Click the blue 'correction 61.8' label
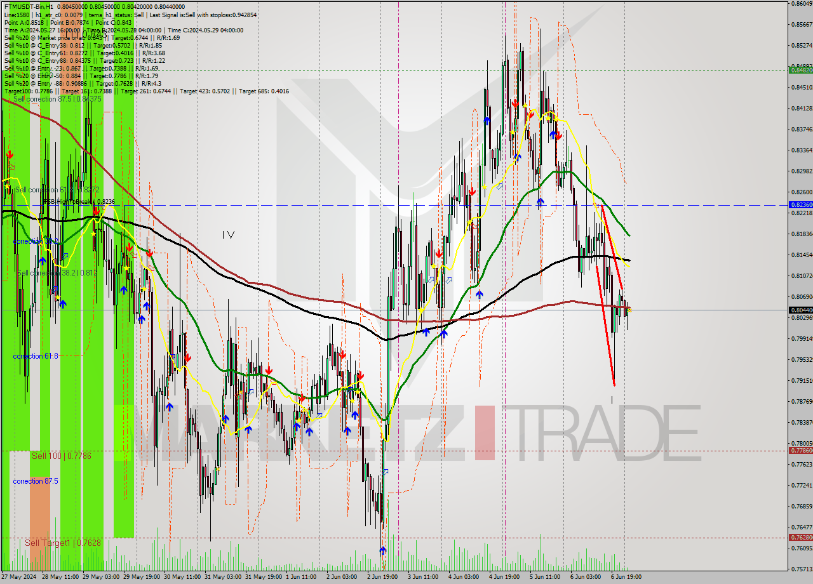 pos(36,356)
